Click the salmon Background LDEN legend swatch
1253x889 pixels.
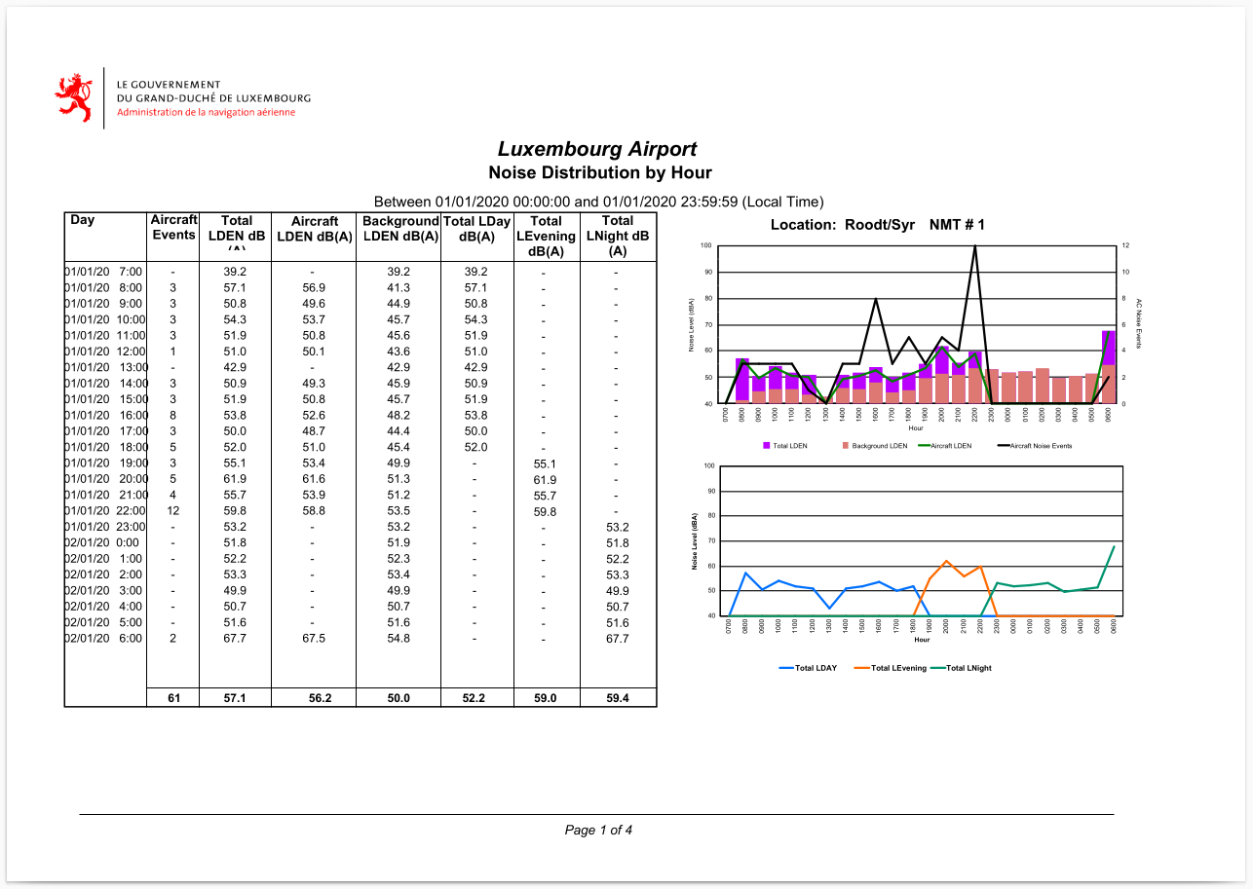point(845,446)
